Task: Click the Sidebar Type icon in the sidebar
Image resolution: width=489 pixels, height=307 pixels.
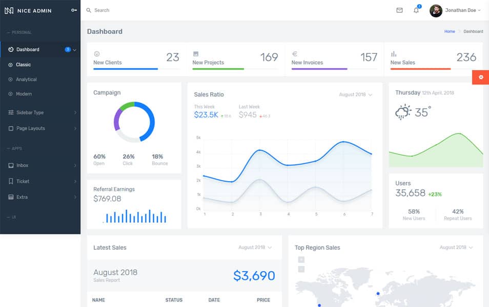Action: click(x=11, y=112)
